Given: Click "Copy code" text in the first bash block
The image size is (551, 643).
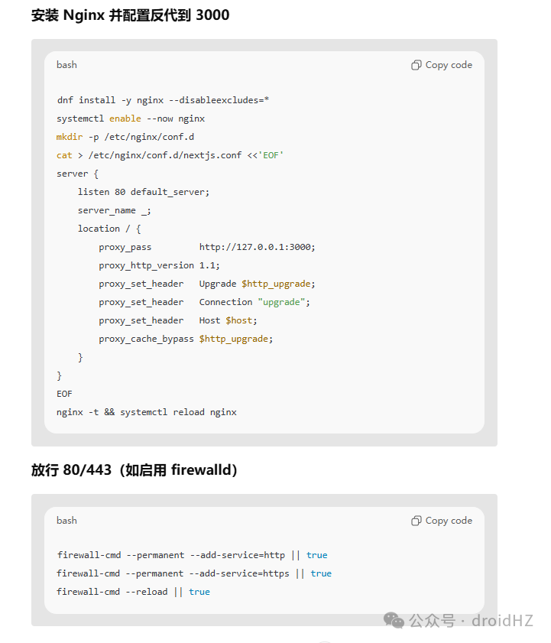Looking at the screenshot, I should pos(449,65).
